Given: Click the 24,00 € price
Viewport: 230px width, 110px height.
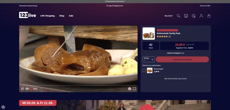Looking at the screenshot, I should 180,45.
